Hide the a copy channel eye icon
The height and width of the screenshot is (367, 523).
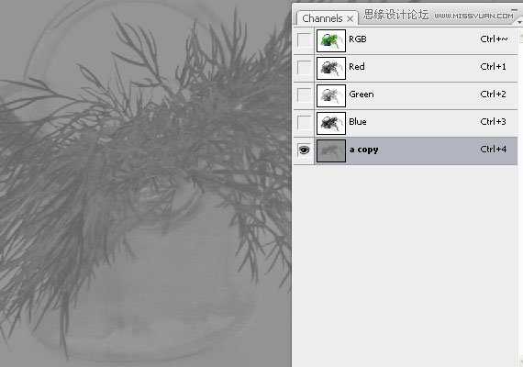(304, 150)
